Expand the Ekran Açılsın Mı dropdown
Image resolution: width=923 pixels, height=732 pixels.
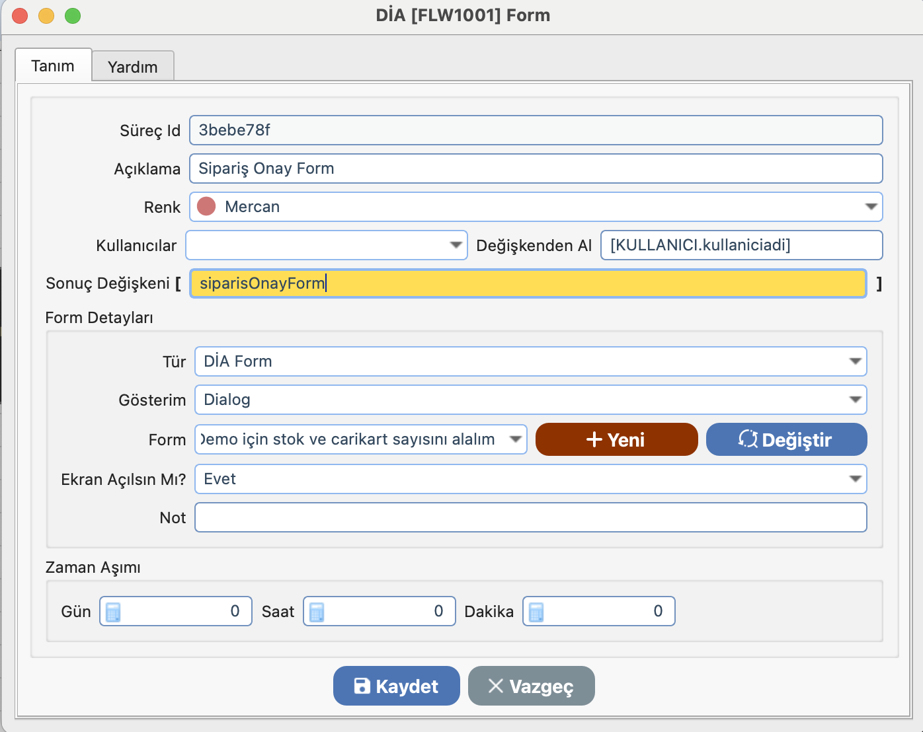click(x=855, y=479)
